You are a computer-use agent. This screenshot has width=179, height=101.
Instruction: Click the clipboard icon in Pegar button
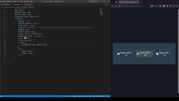tap(157, 54)
